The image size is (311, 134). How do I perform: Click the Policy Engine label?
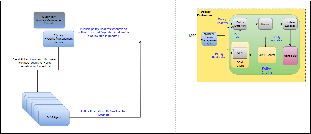pyautogui.click(x=266, y=71)
